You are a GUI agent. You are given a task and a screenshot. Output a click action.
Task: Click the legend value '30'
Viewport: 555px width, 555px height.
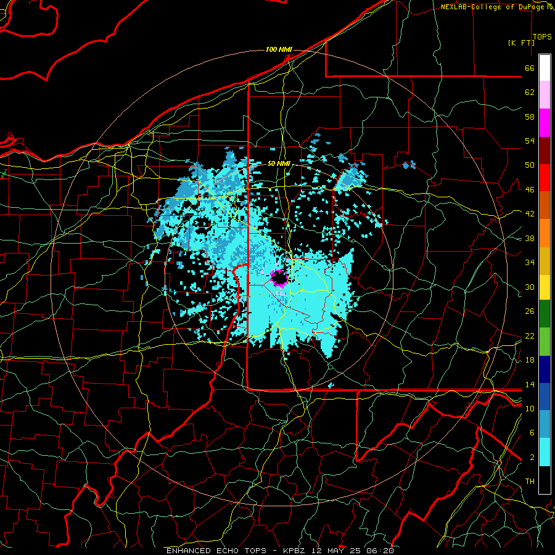[x=530, y=287]
